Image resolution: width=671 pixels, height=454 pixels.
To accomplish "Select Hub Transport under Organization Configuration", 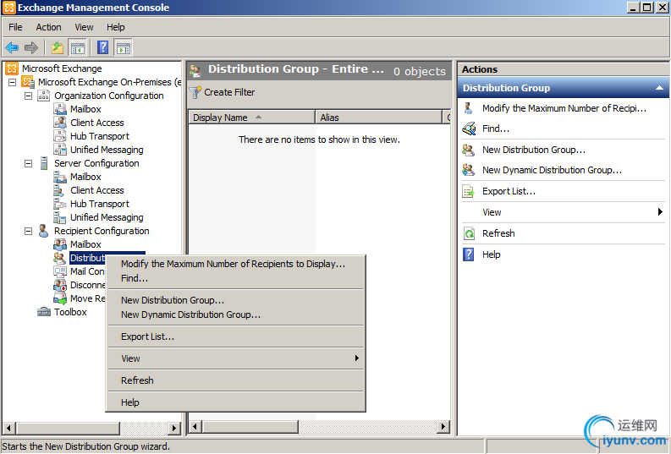I will [x=100, y=136].
